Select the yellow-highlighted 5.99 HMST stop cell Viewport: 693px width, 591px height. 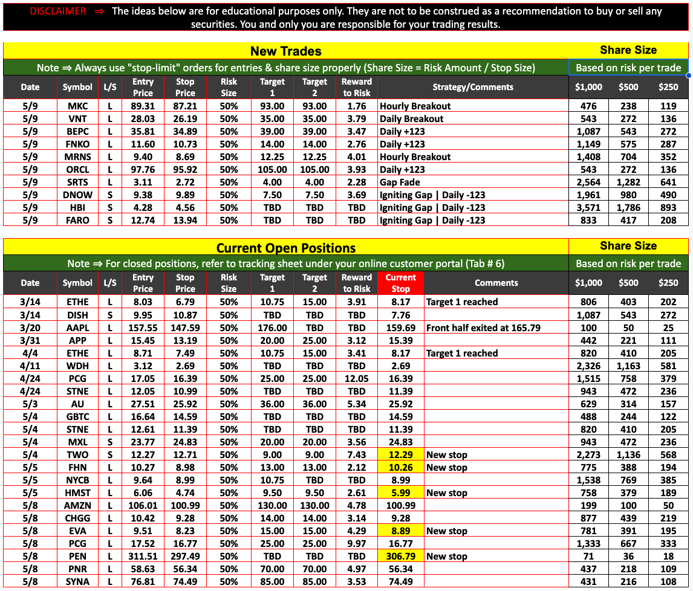(400, 492)
